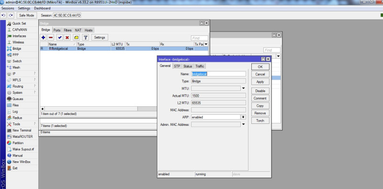Click the Name field containing bridgelocal
Screen dimensions: 383x189
(x=218, y=74)
